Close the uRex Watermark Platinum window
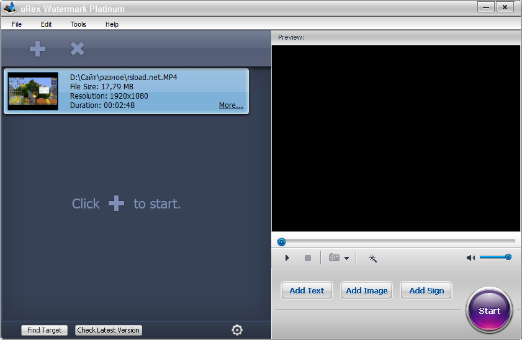This screenshot has height=340, width=522. click(x=505, y=7)
